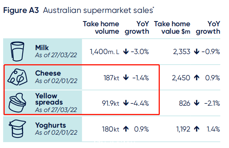
Task: Click the Take home value $m header
Action: pyautogui.click(x=172, y=28)
